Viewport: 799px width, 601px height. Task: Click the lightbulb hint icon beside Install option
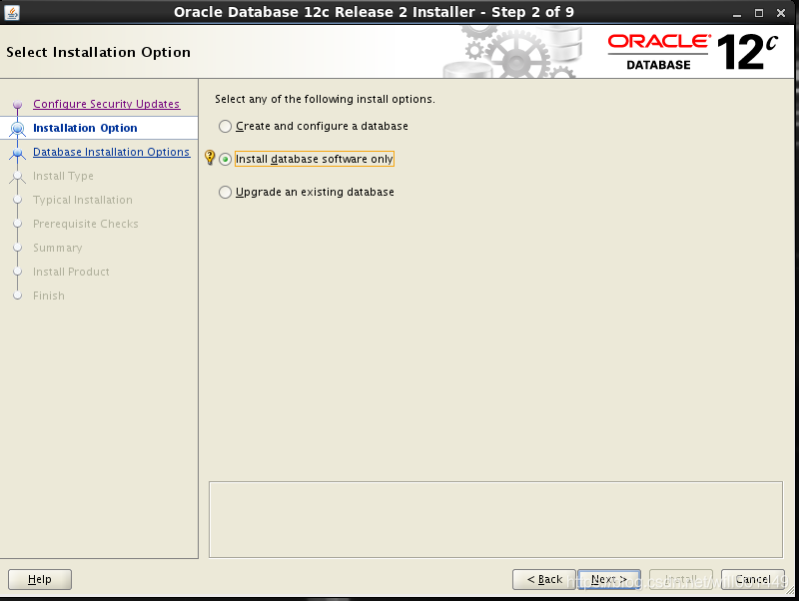[210, 158]
